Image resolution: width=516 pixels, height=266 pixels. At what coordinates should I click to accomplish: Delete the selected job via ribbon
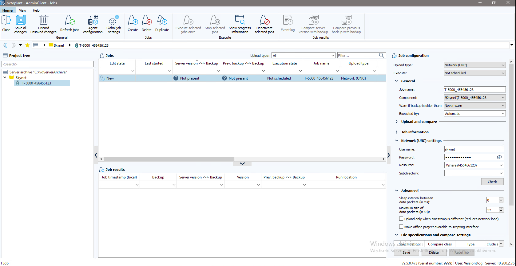(x=147, y=20)
